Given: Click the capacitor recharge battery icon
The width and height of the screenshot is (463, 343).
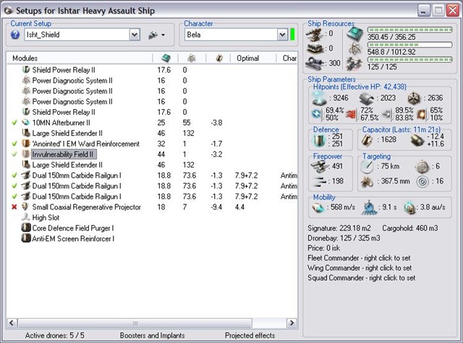Looking at the screenshot, I should (417, 140).
